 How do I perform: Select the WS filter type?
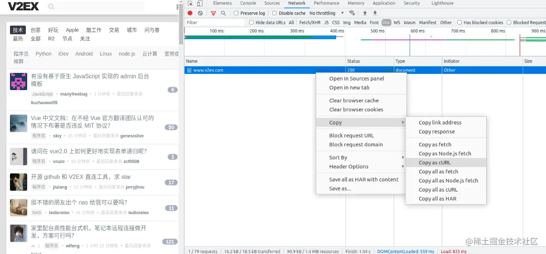tap(396, 22)
